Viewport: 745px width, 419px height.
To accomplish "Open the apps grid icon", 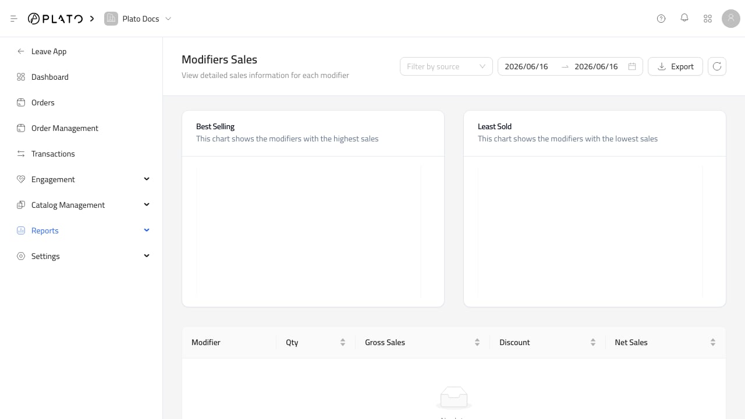I will (708, 19).
